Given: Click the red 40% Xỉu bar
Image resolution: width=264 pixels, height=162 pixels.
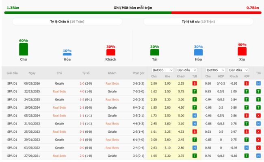Looking at the screenshot, I should 242,51.
